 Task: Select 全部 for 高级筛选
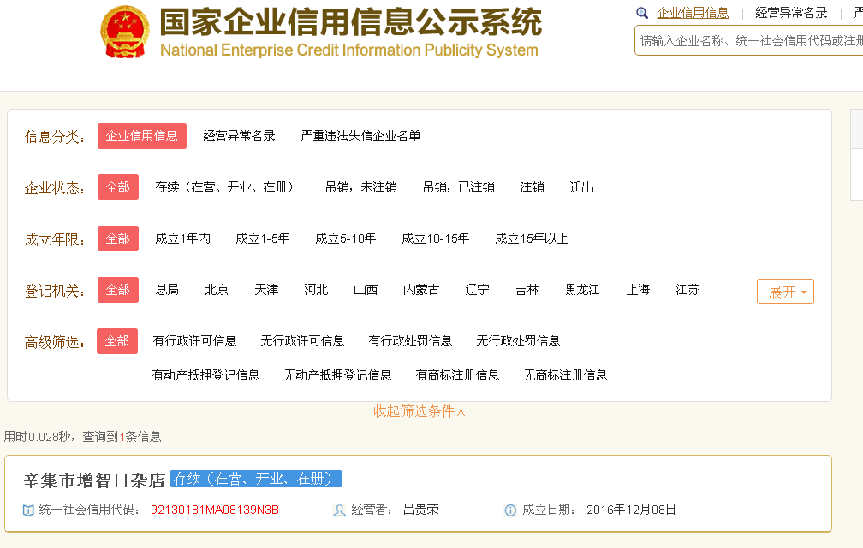(117, 341)
